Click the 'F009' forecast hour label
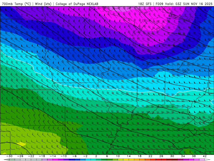Viewport: 214px width, 161px height. [x=159, y=4]
